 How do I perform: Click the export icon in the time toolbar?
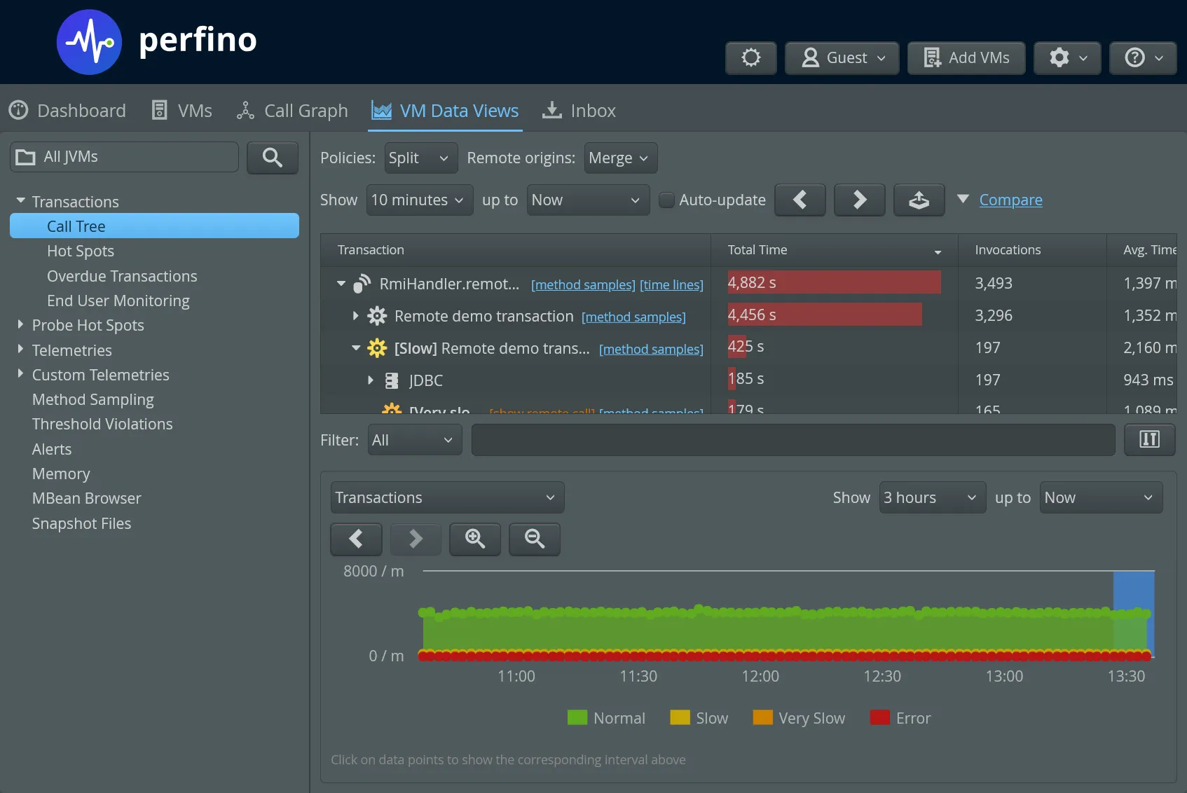[x=919, y=200]
